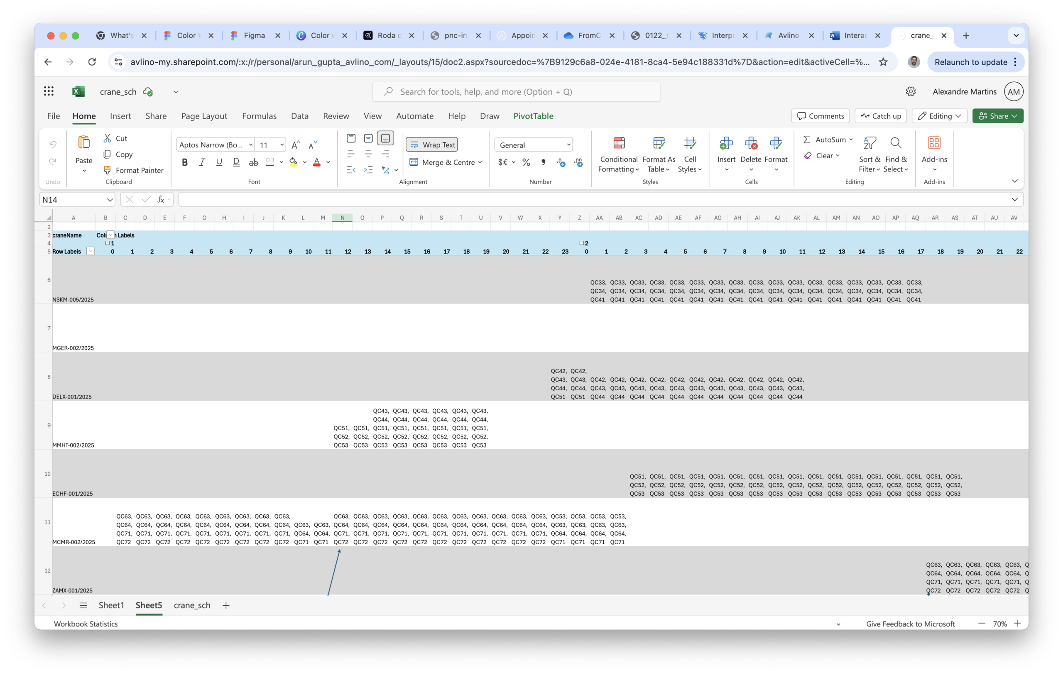Click the Catch up button
Screen dimensions: 1063x675
pyautogui.click(x=881, y=116)
